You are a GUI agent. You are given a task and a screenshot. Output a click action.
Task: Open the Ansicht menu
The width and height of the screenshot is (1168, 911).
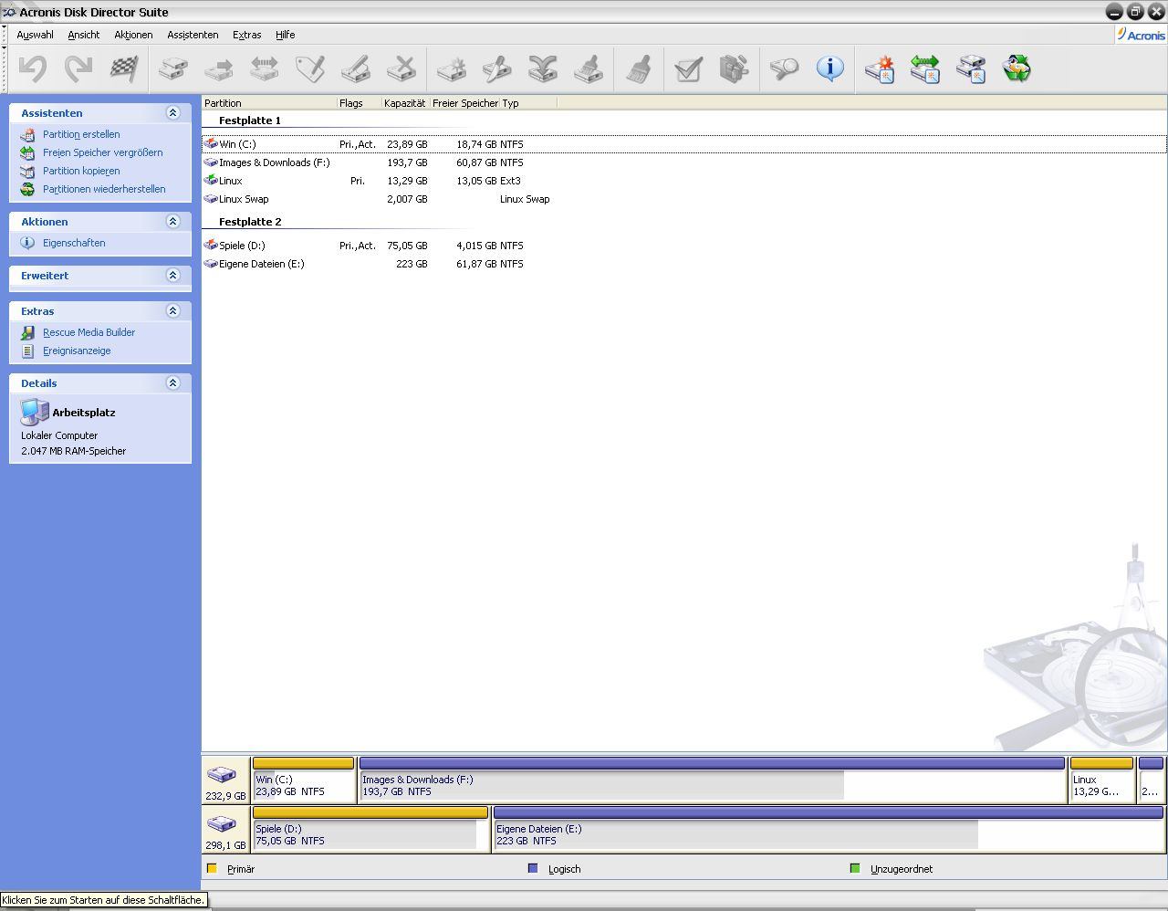click(84, 35)
